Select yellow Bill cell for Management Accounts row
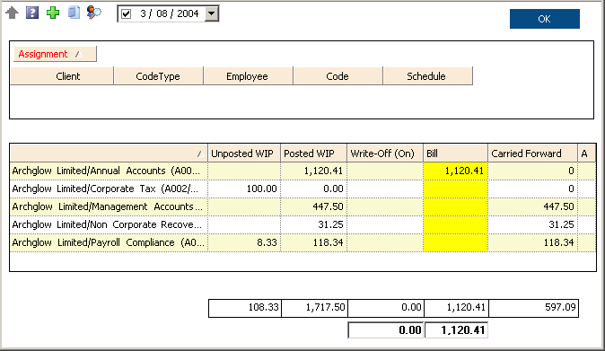Viewport: 605px width, 351px height. tap(456, 206)
